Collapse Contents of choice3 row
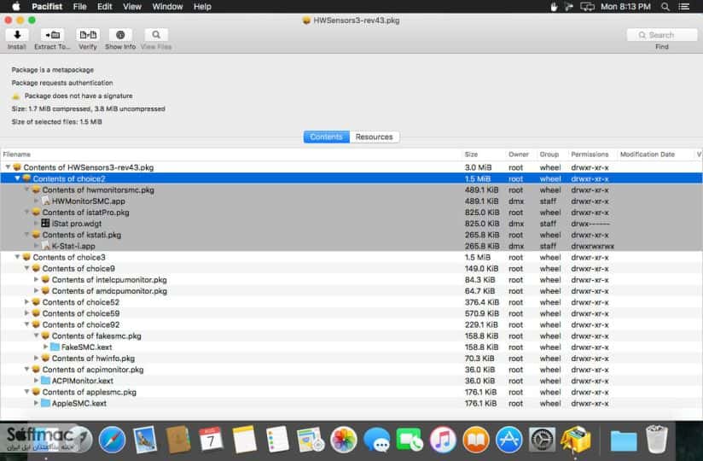The width and height of the screenshot is (703, 461). (x=17, y=257)
